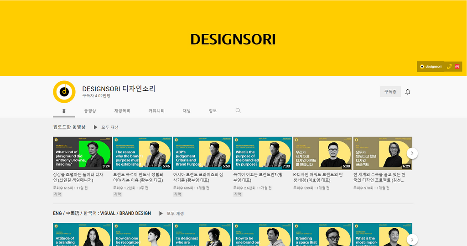
Task: Show next videos in 업로드한 동영상 row
Action: (412, 153)
